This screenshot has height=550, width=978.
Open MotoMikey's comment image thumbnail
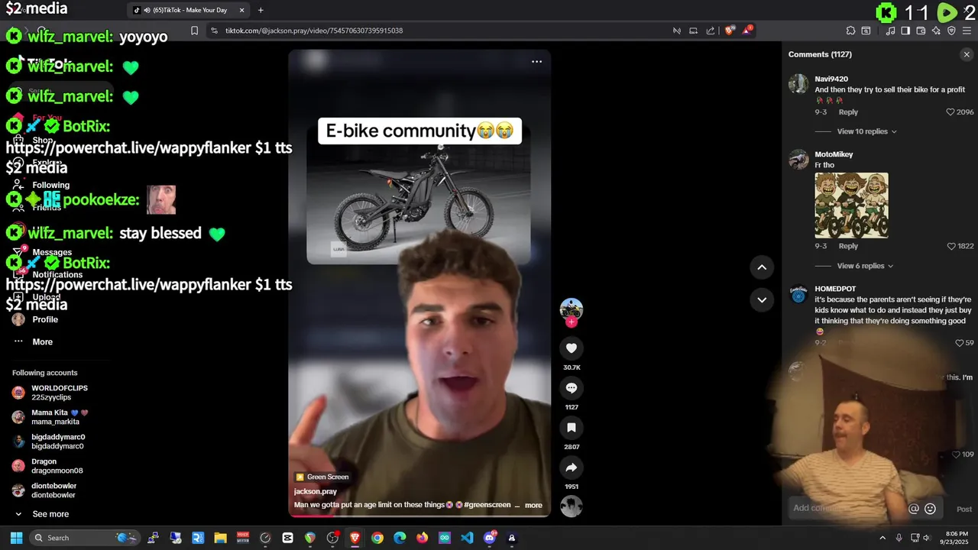[x=851, y=205]
